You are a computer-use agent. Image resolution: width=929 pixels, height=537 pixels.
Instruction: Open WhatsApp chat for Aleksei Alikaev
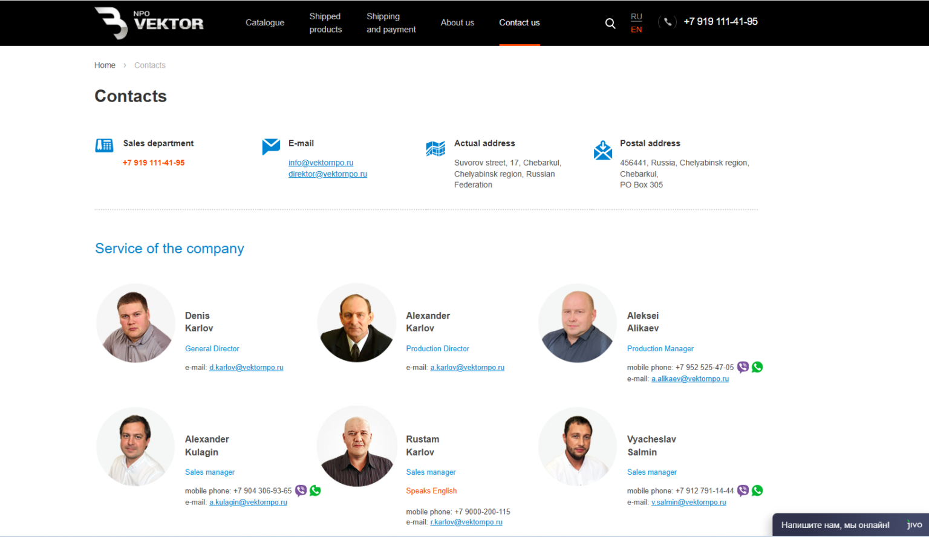click(757, 367)
